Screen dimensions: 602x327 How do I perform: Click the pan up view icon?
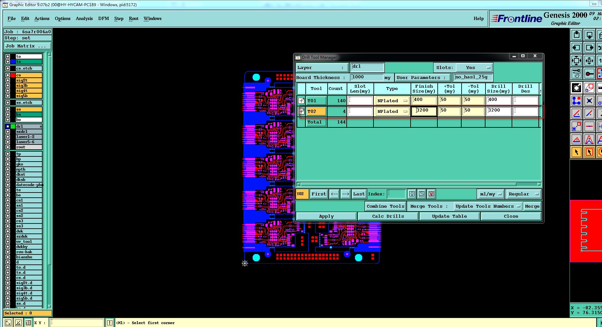pyautogui.click(x=576, y=35)
